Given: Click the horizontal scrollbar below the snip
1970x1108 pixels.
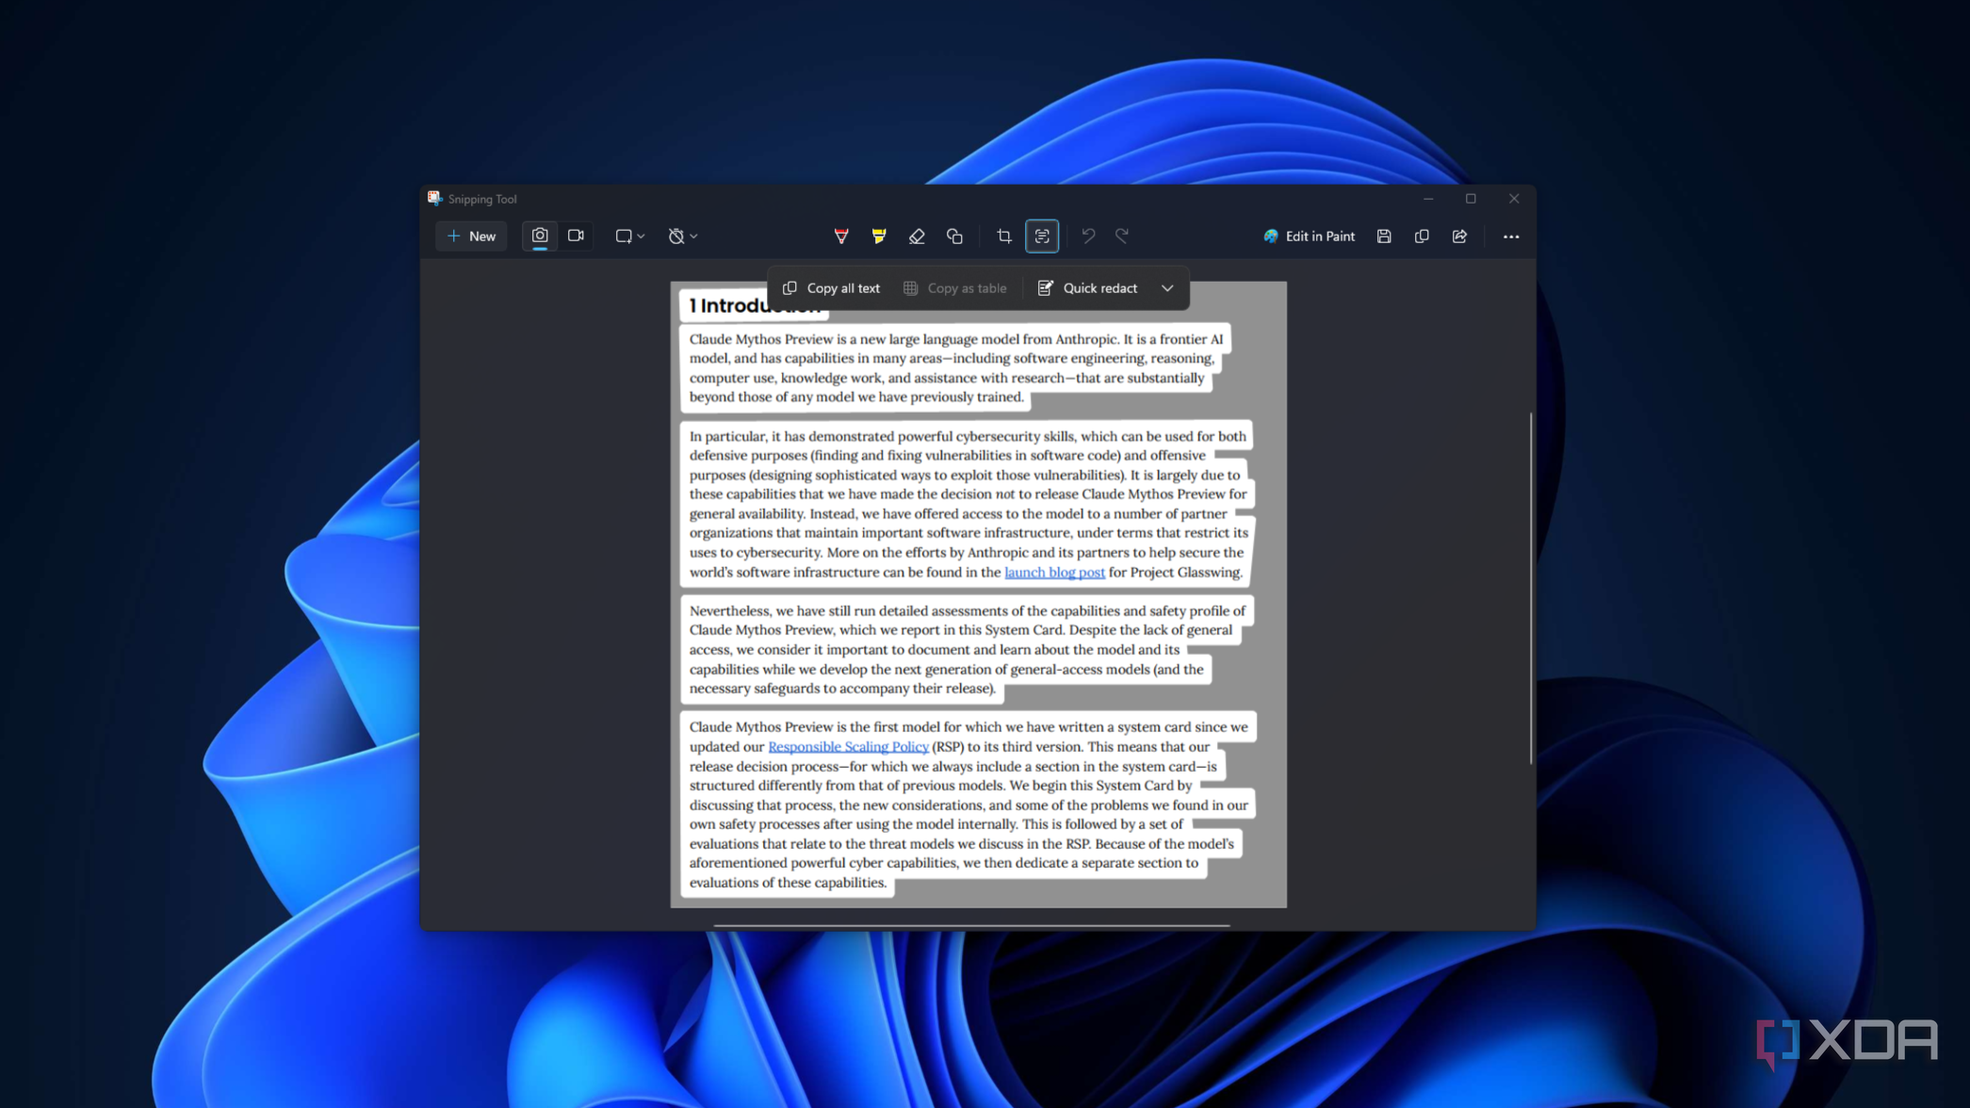Looking at the screenshot, I should [x=971, y=925].
